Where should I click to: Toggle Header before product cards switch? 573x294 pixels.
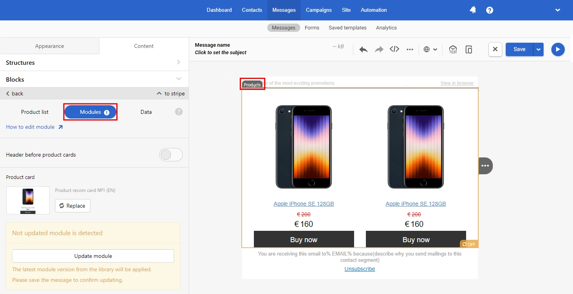point(171,155)
